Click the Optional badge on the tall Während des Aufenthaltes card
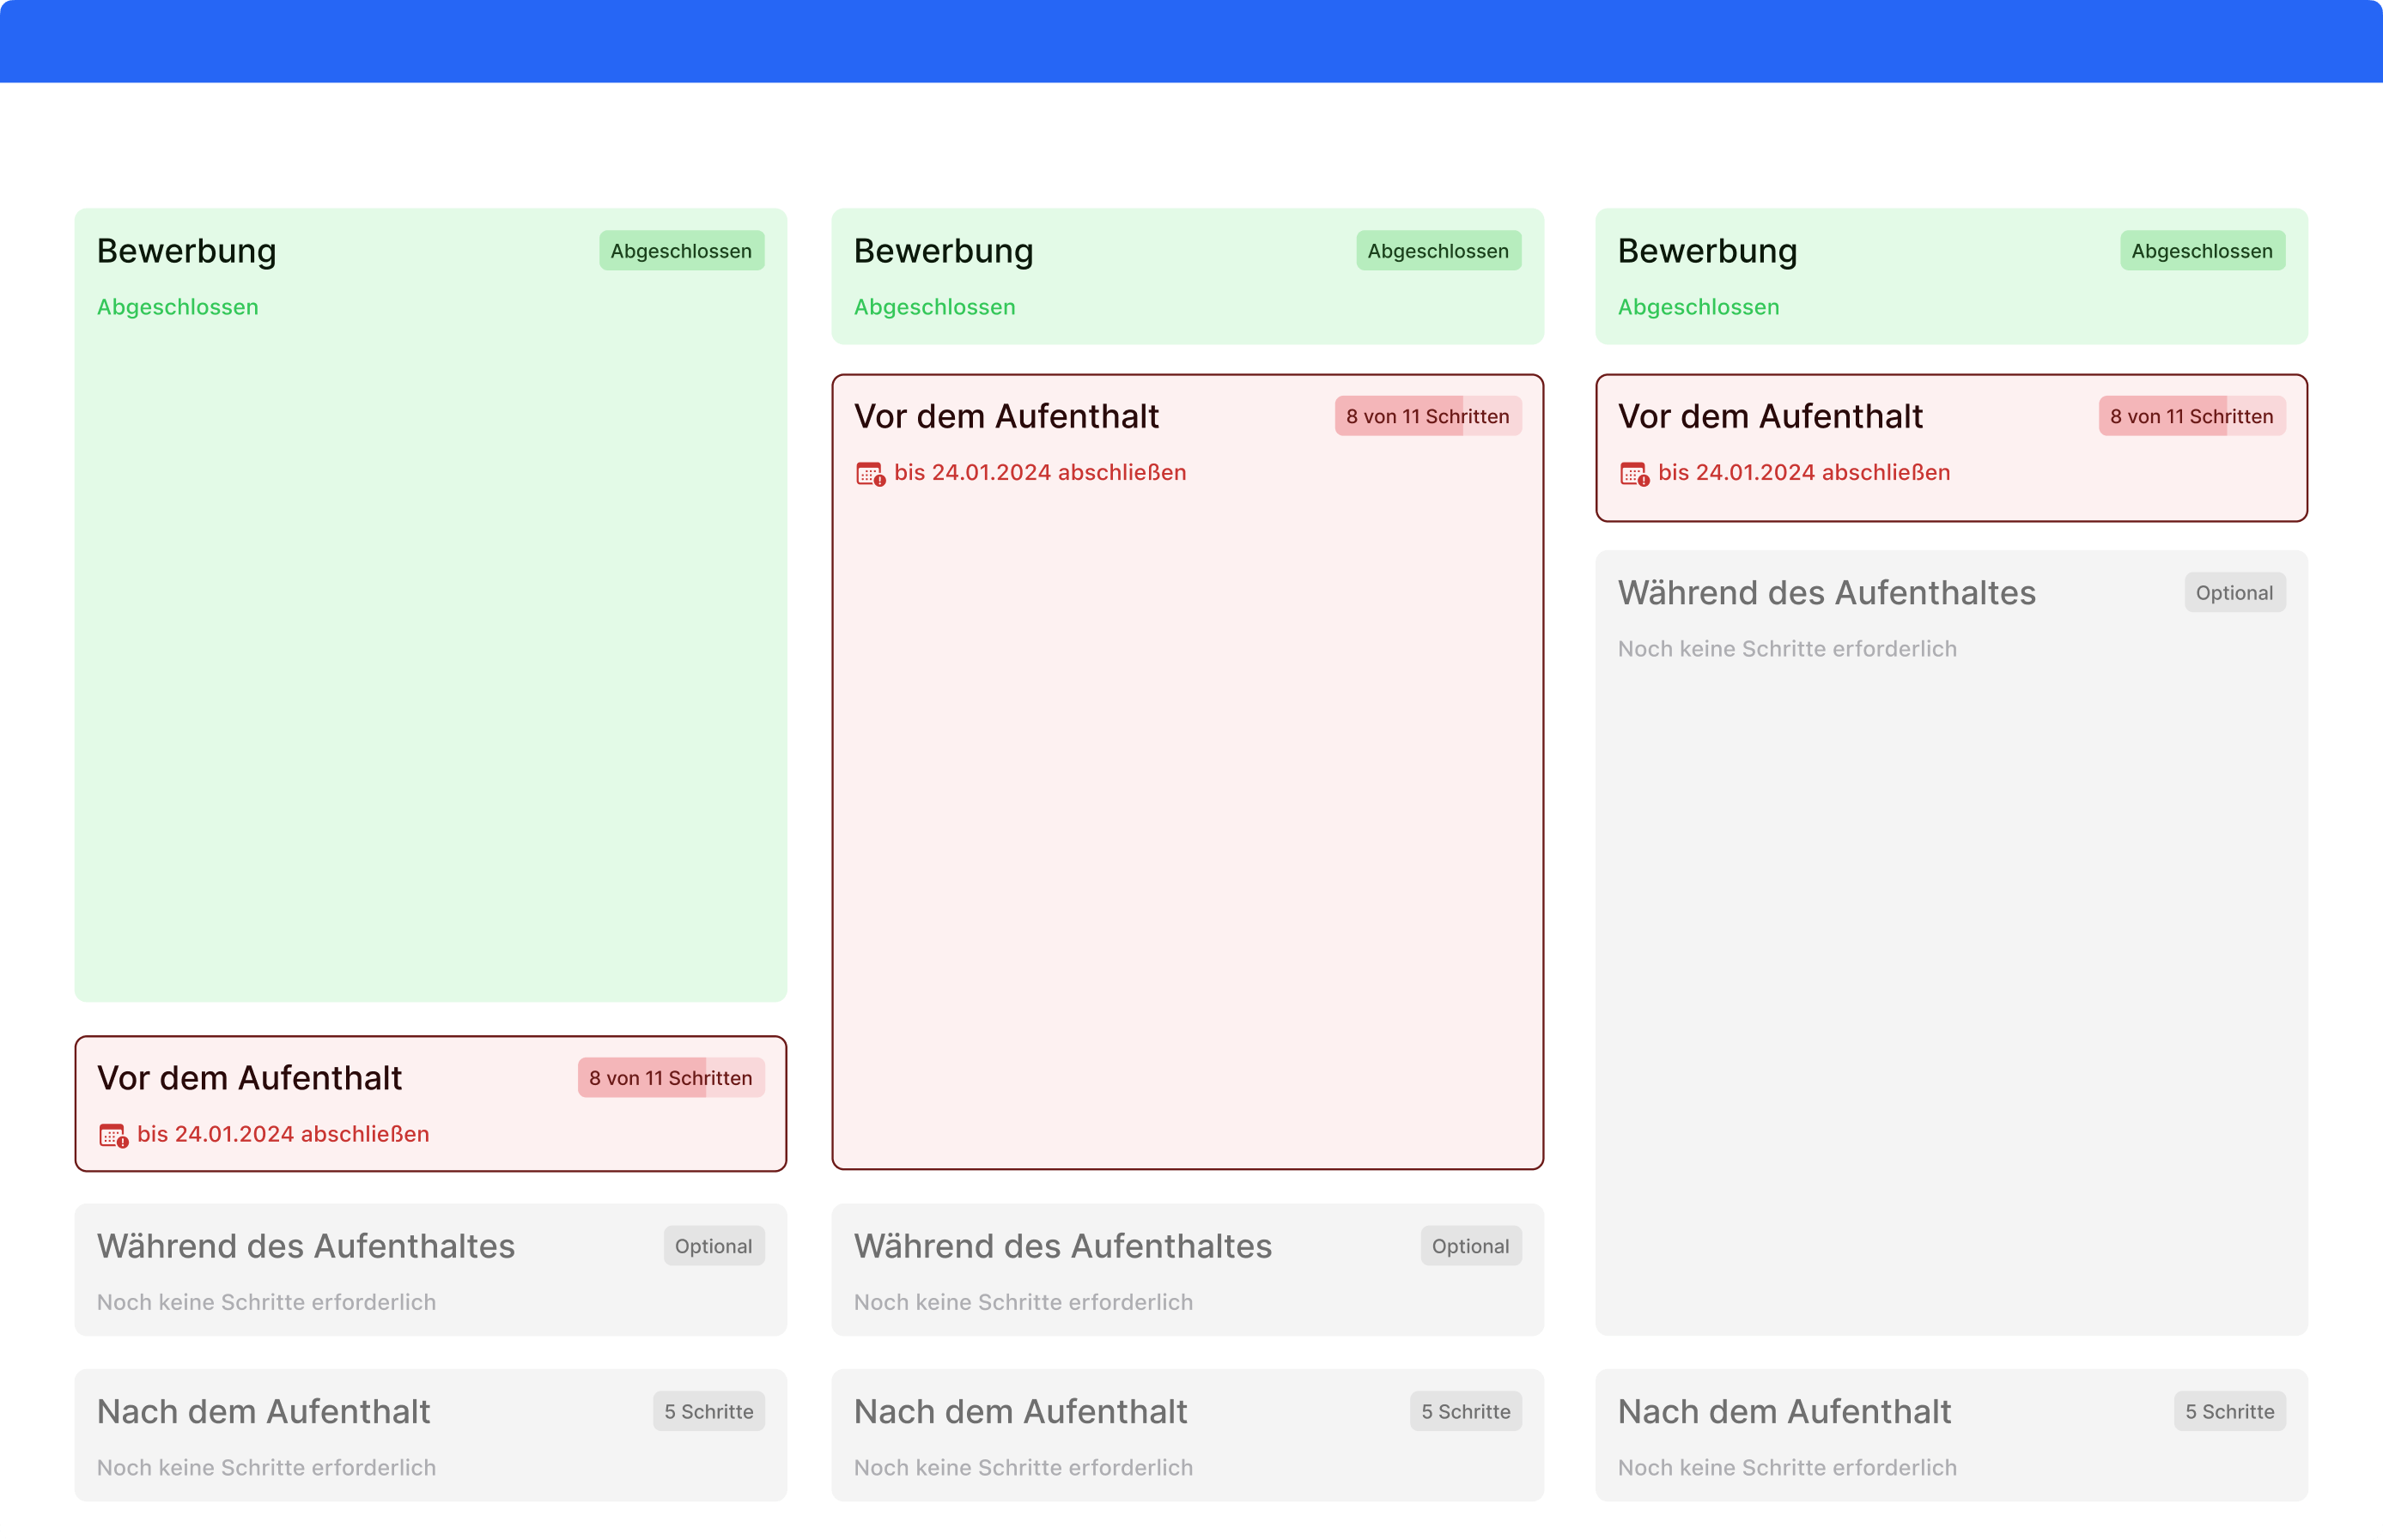Screen dimensions: 2383x1540 click(x=2234, y=593)
